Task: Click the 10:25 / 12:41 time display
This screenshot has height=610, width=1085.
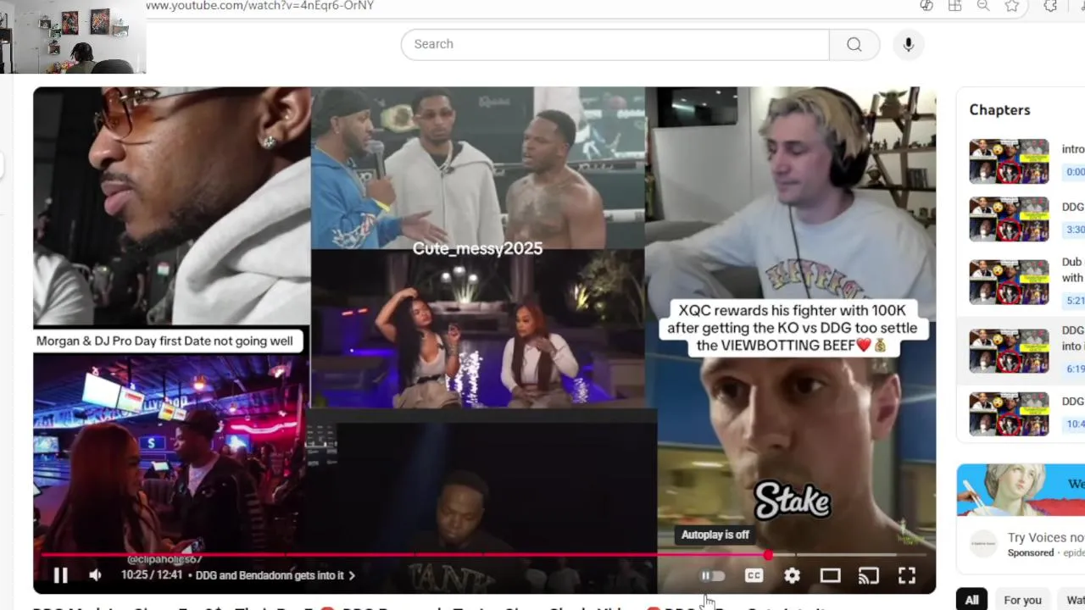Action: 152,575
